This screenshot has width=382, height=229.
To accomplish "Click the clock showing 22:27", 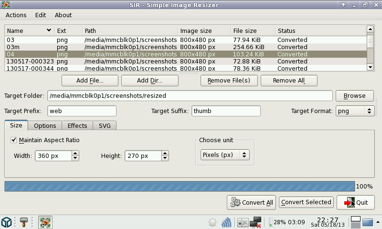I will tap(328, 222).
